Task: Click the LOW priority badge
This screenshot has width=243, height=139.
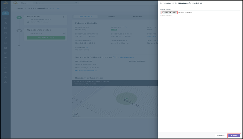Action: click(114, 30)
